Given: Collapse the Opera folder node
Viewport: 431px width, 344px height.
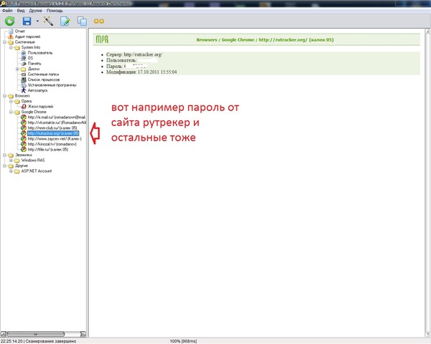Looking at the screenshot, I should pos(11,101).
